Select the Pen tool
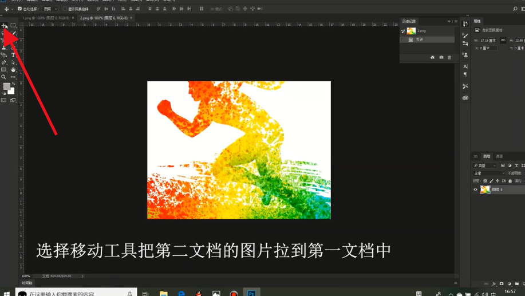 pos(3,62)
